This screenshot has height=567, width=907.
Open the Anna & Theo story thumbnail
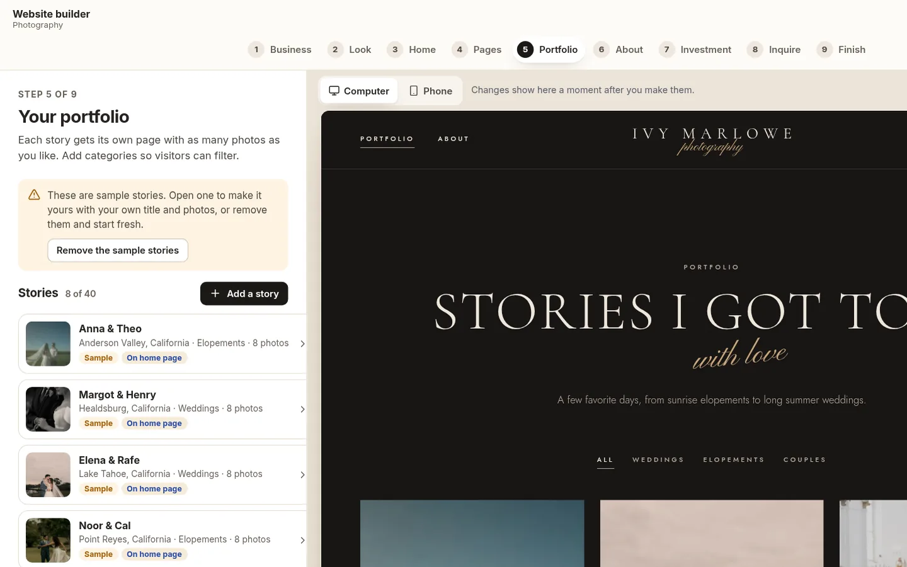point(48,344)
